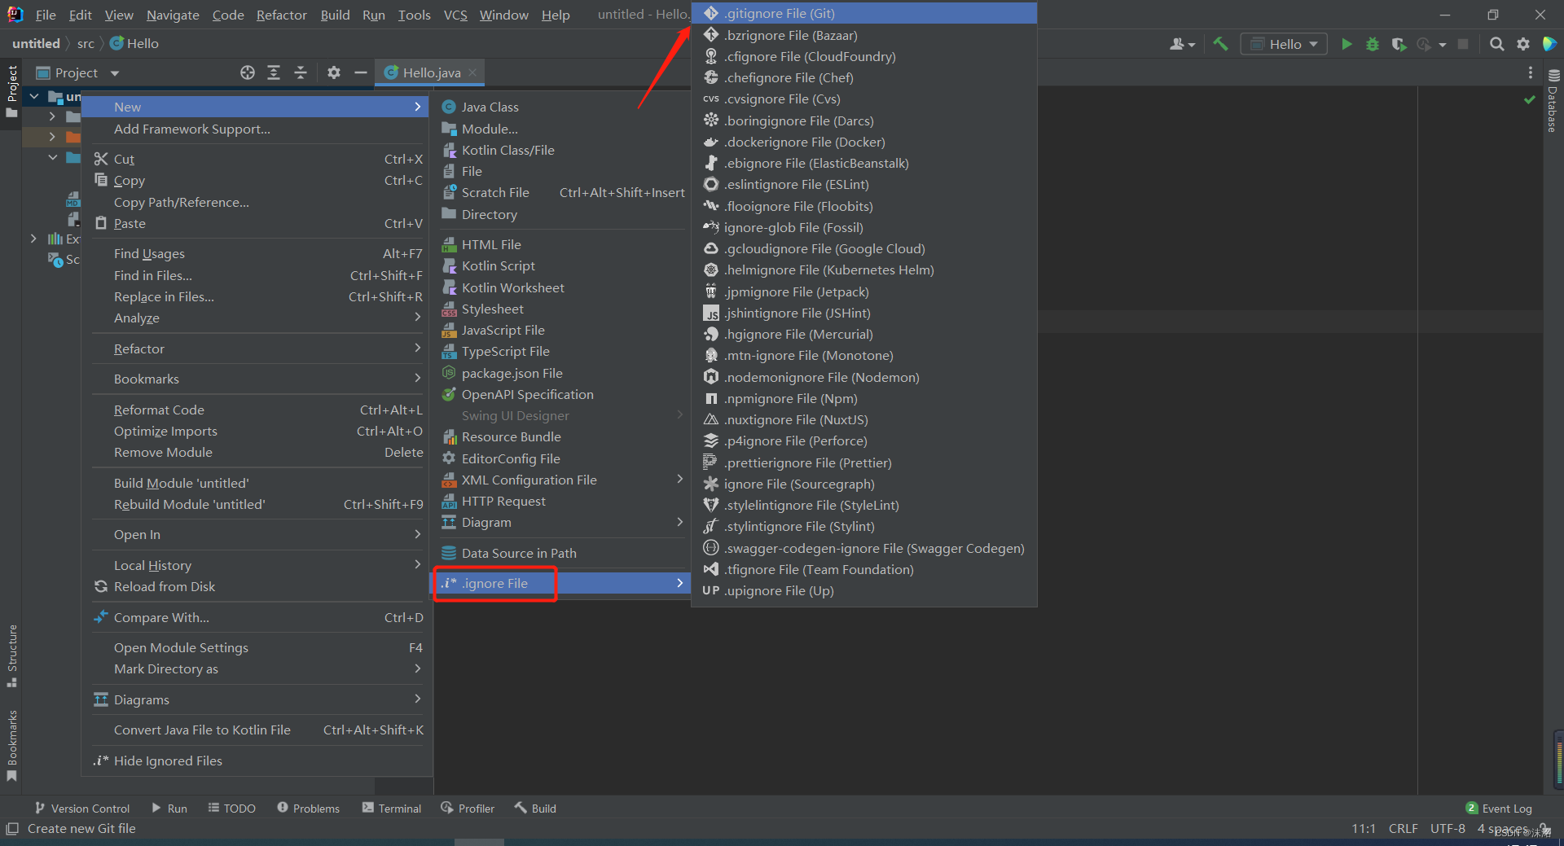Open the Profiler tool window
This screenshot has width=1564, height=846.
click(x=468, y=808)
